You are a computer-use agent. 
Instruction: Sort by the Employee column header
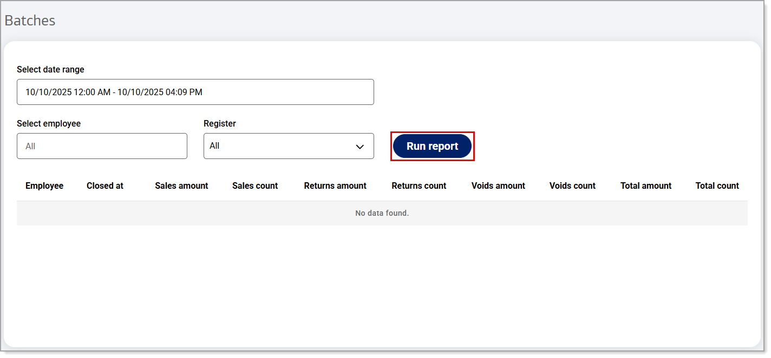click(x=44, y=185)
